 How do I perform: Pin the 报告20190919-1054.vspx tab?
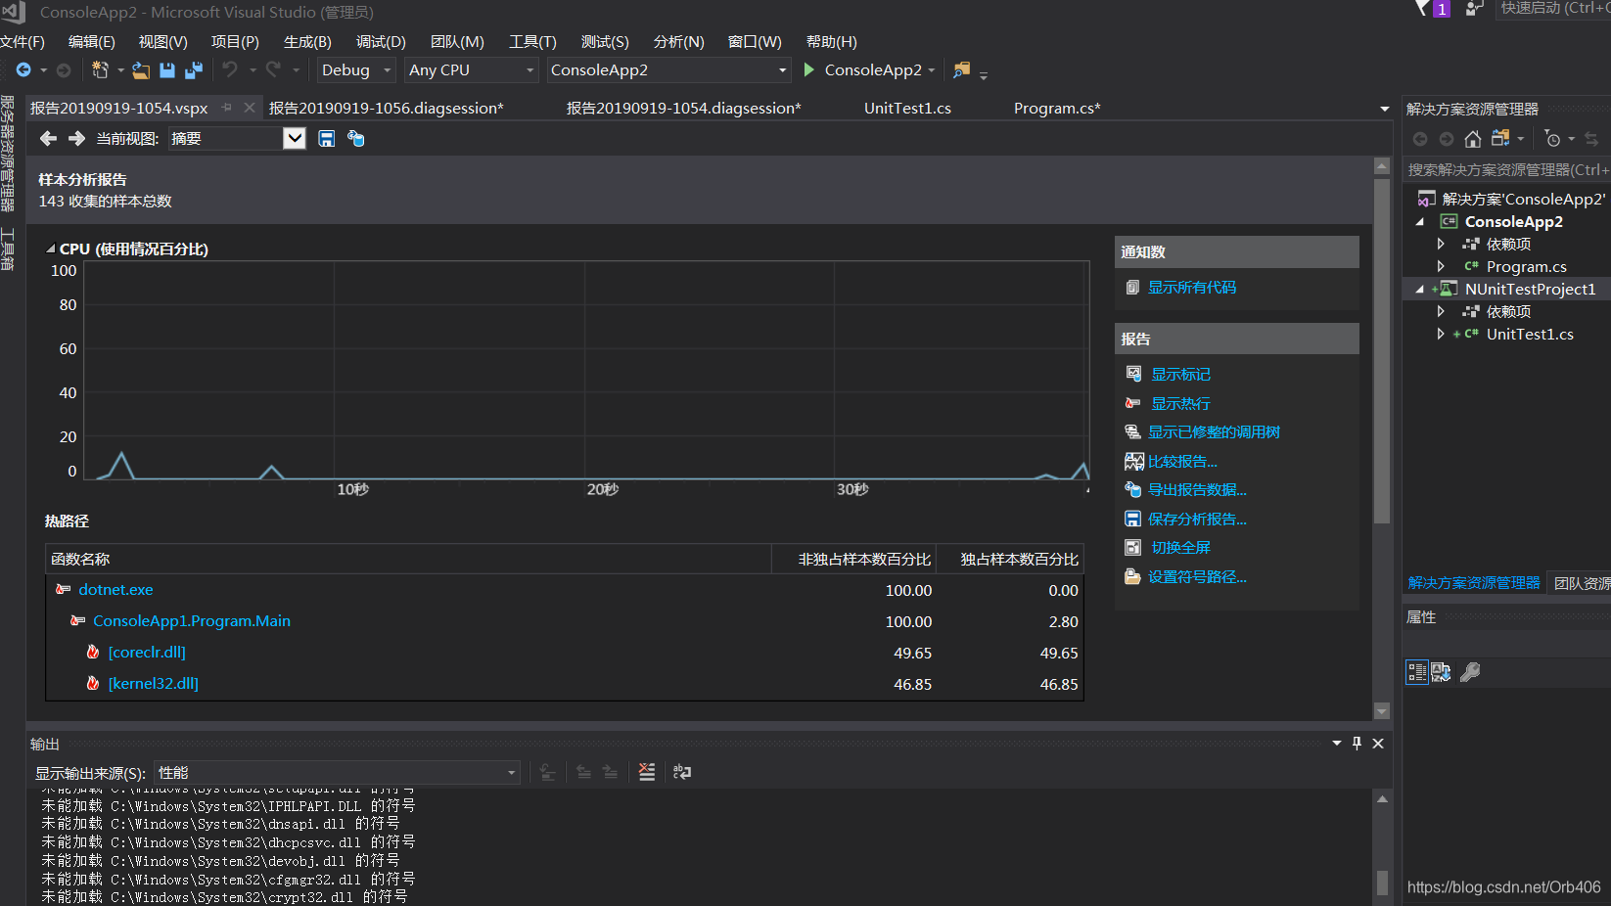(x=227, y=108)
